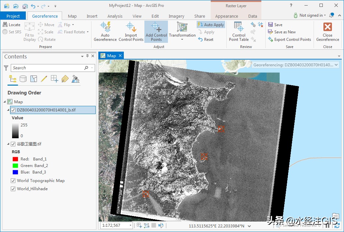The width and height of the screenshot is (344, 232).
Task: Switch to List By Perspective Imagery view
Action: click(x=75, y=79)
